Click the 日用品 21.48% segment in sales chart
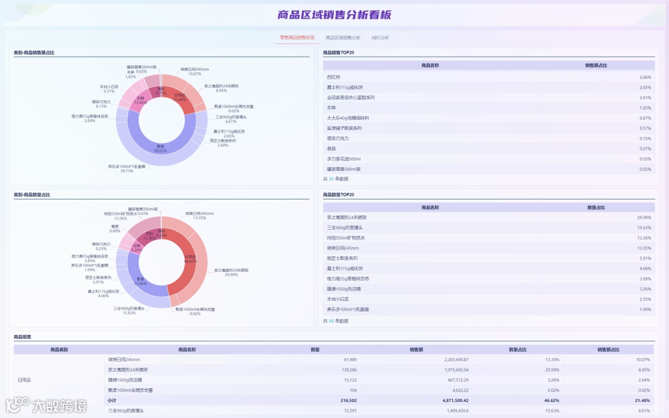This screenshot has height=418, width=669. coord(180,97)
